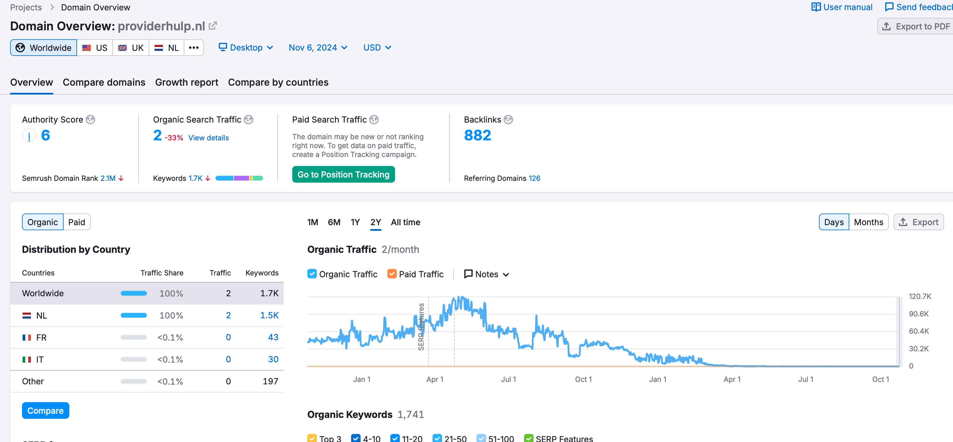Select the 1Y time range

pyautogui.click(x=355, y=222)
